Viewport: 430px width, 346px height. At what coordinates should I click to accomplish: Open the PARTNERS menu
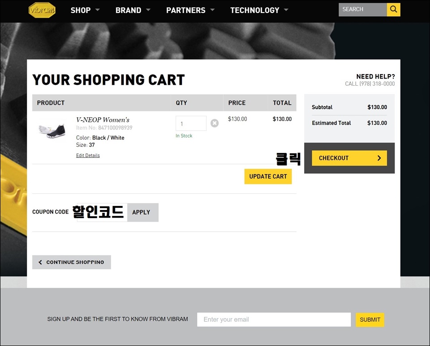(x=185, y=10)
